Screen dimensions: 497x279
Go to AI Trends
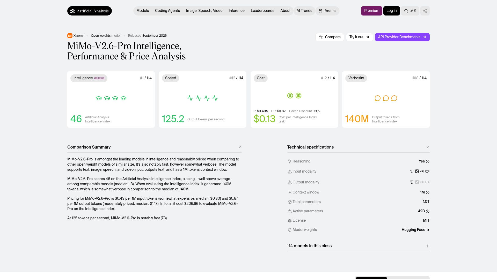(304, 11)
